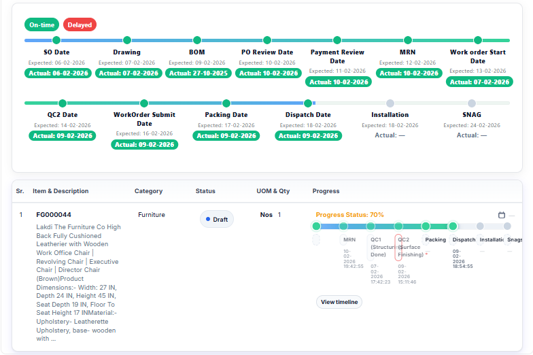Click the red-outlined QC2 Surface Finishing step
The width and height of the screenshot is (533, 355).
pos(398,248)
